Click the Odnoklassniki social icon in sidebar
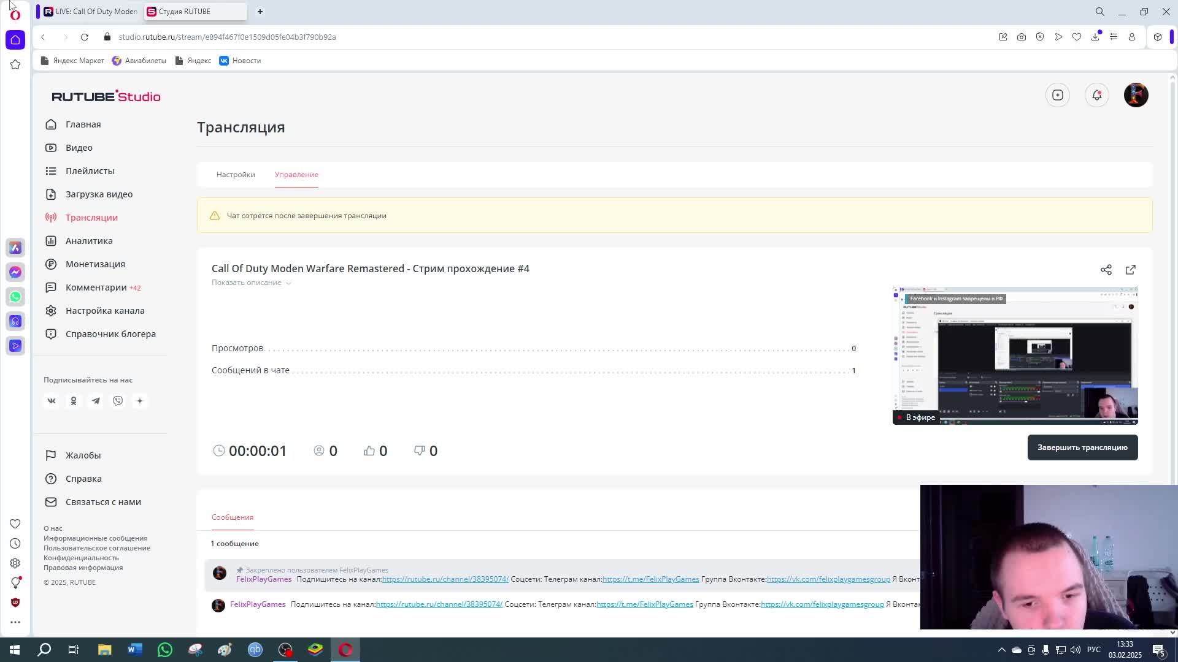Screen dimensions: 1178x662 (74, 401)
